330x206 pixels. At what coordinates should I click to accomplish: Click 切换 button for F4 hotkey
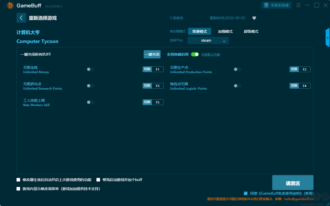click(294, 86)
